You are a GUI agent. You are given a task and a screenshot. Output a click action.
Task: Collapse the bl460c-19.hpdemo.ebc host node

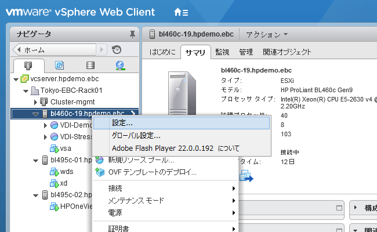pos(35,114)
